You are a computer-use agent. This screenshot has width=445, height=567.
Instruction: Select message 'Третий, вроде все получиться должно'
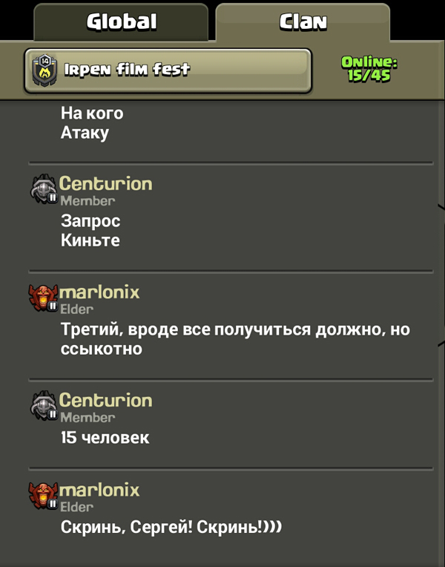[x=235, y=339]
